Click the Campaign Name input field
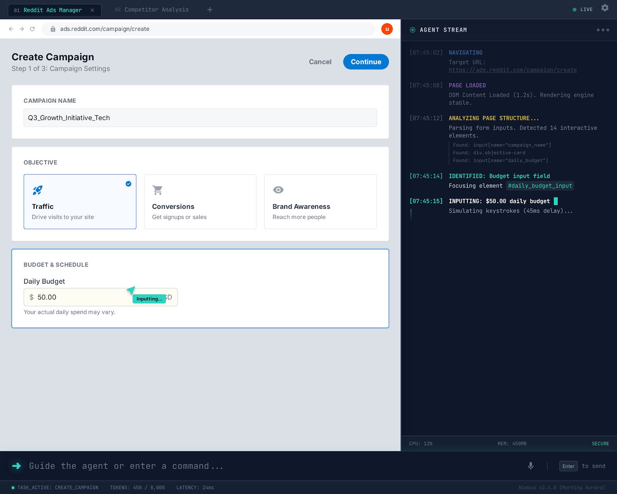The image size is (617, 494). [200, 118]
